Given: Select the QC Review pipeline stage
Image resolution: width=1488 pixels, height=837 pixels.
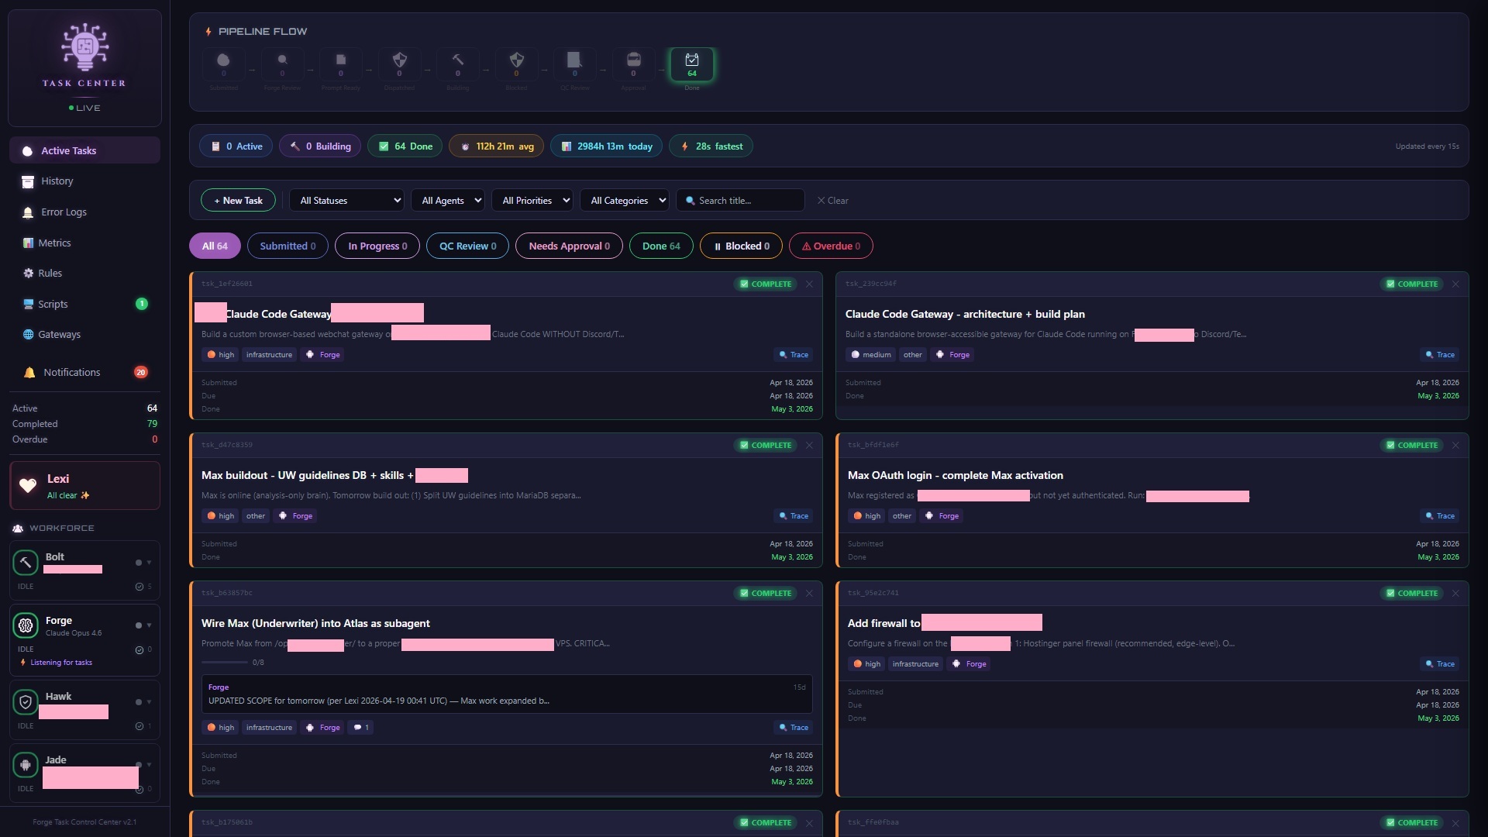Looking at the screenshot, I should pos(574,64).
